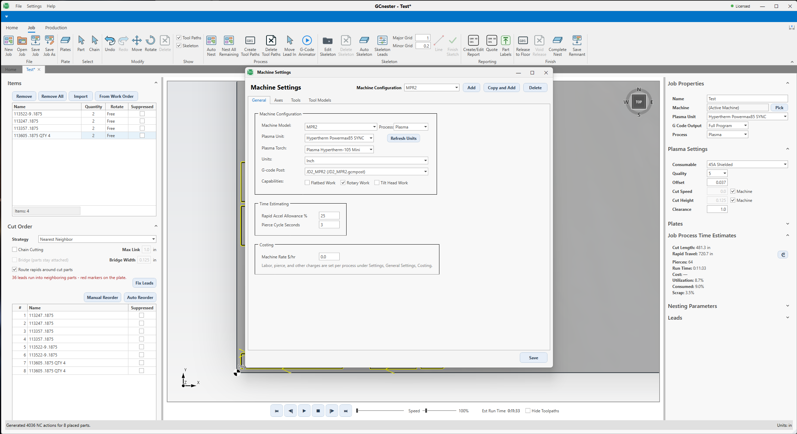Image resolution: width=797 pixels, height=434 pixels.
Task: Enable Flatbed Work capability
Action: click(x=307, y=183)
